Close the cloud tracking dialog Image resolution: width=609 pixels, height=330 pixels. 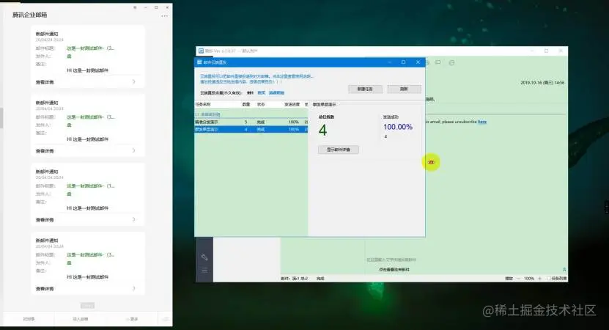418,62
